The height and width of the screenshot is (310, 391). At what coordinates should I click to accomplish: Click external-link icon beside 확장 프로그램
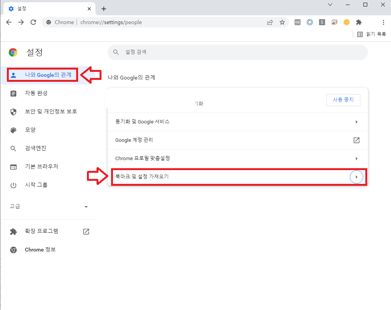[86, 232]
